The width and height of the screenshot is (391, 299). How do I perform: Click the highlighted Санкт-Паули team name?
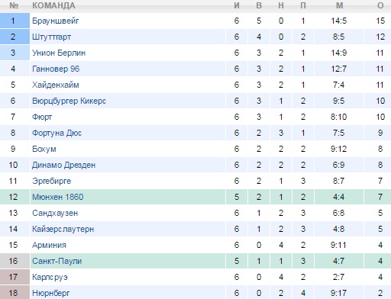[57, 261]
